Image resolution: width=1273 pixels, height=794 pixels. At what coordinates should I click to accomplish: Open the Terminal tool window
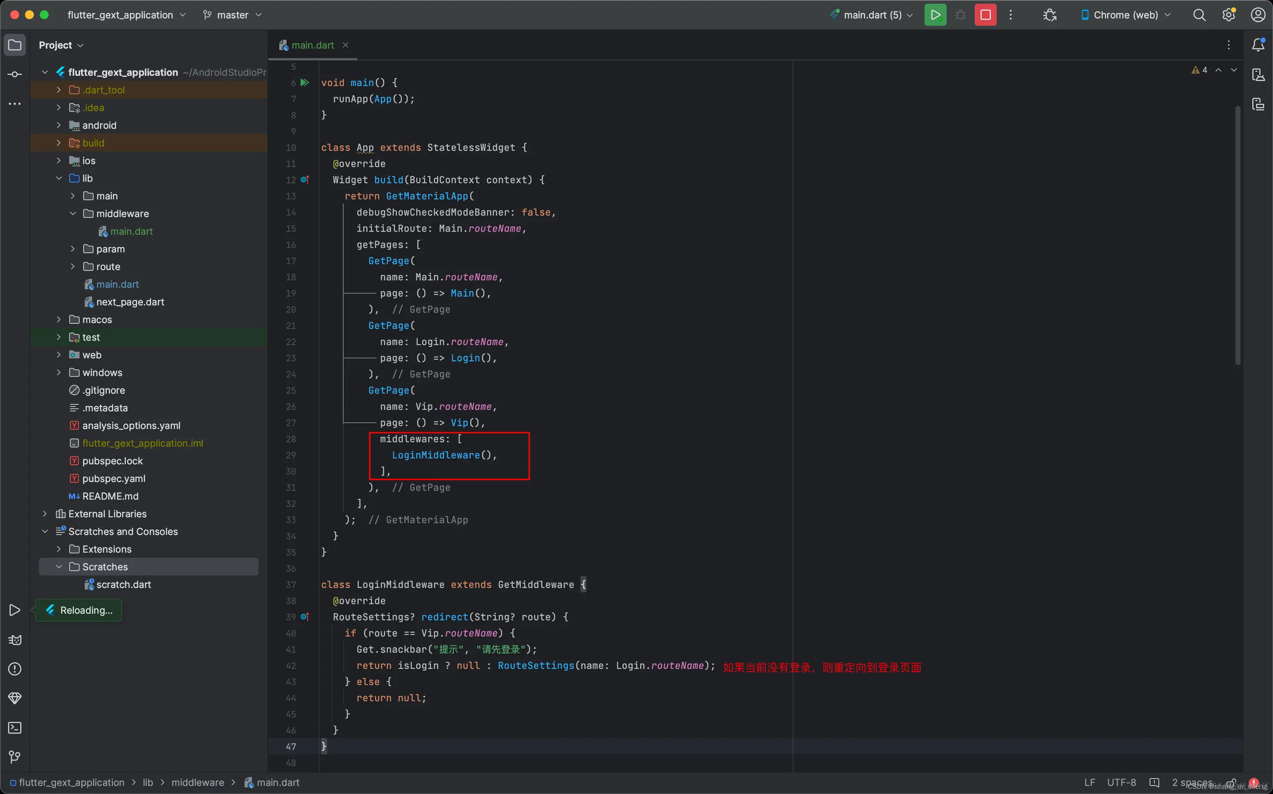click(x=15, y=727)
